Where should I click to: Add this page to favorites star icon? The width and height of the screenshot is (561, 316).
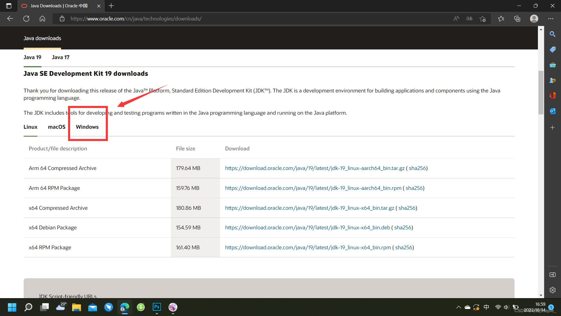(x=483, y=19)
